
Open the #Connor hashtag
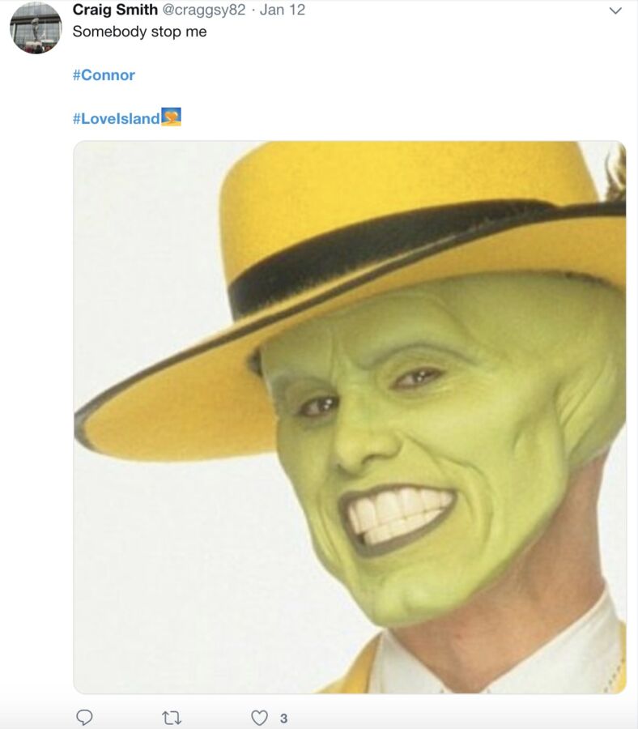[x=104, y=75]
